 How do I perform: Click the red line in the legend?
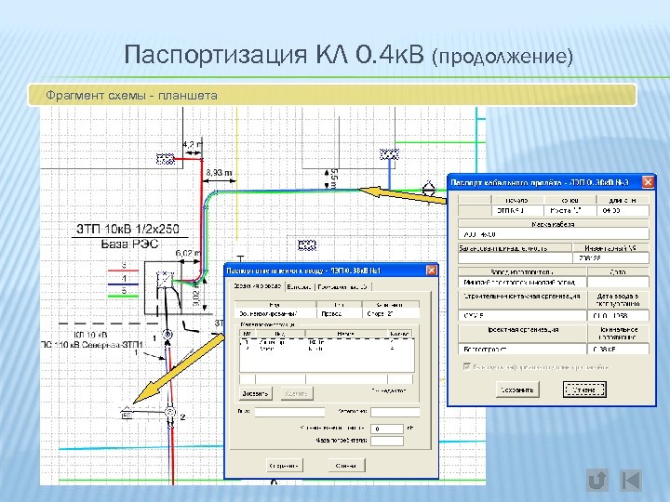tap(123, 271)
